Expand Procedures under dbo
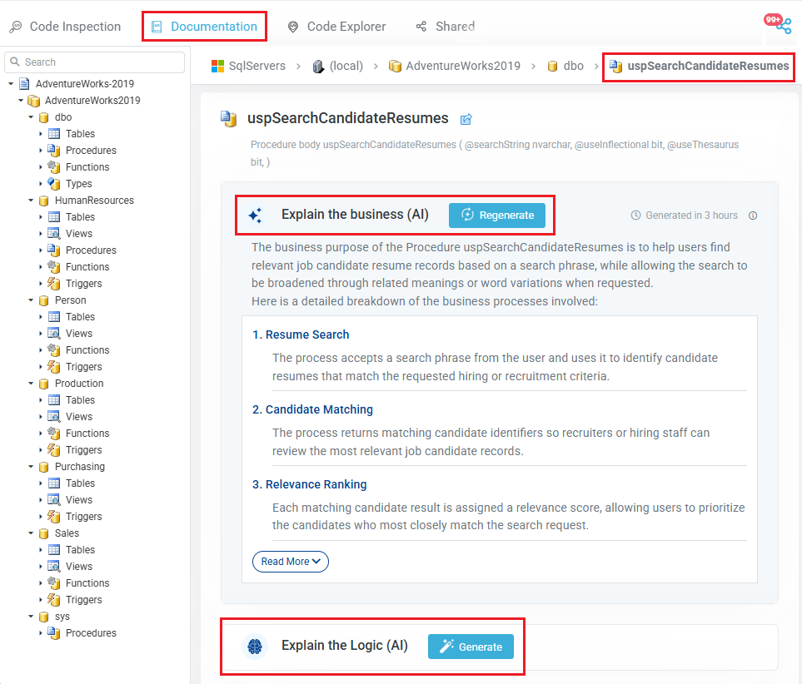This screenshot has width=802, height=684. [x=41, y=151]
